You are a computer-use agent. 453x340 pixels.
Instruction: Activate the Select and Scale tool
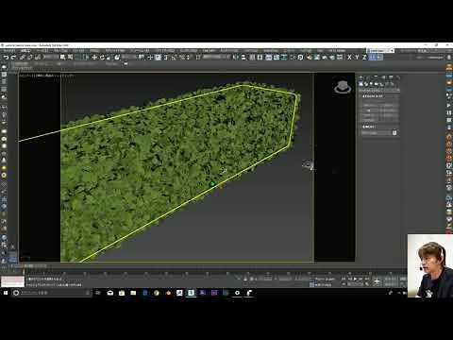[x=109, y=58]
